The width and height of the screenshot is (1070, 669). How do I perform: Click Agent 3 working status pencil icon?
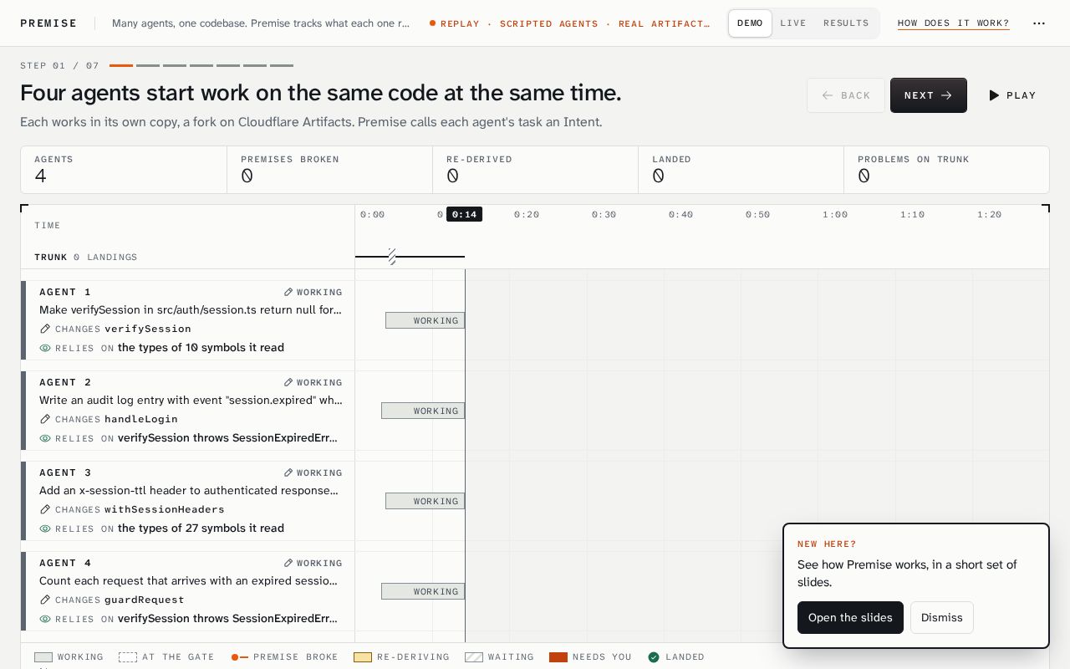point(288,472)
